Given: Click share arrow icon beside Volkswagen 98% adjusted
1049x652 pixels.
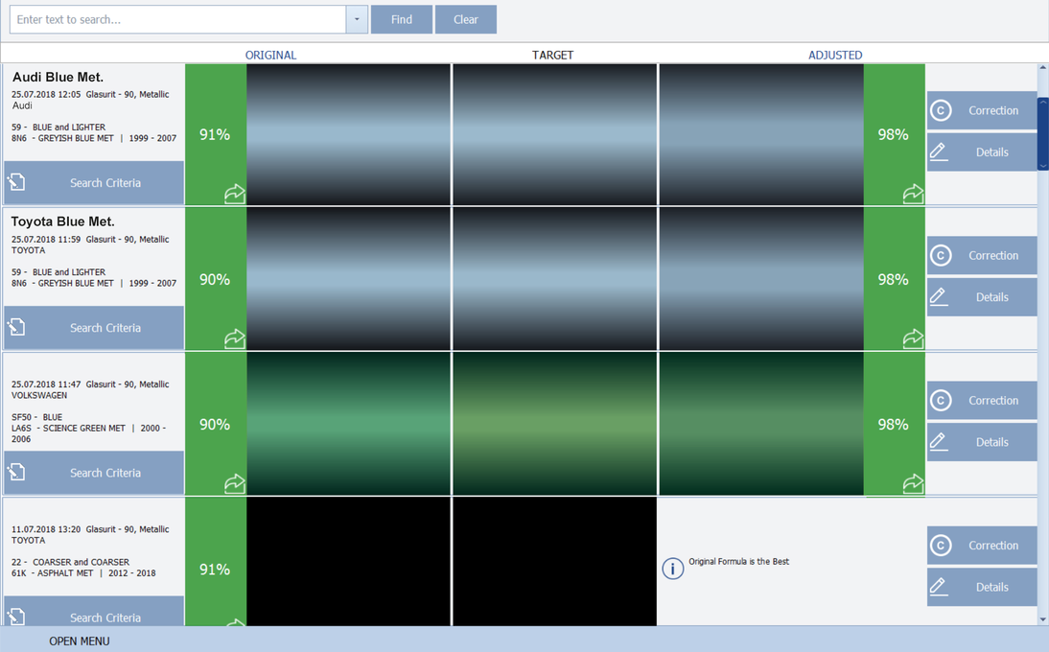Looking at the screenshot, I should [x=913, y=483].
